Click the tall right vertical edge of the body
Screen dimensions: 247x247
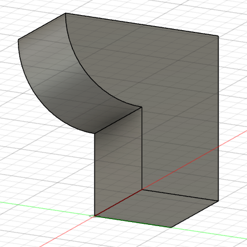pyautogui.click(x=218, y=118)
